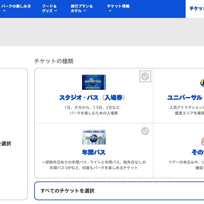Click text パークを楽しむための入場券
Image resolution: width=204 pixels, height=204 pixels.
94,113
